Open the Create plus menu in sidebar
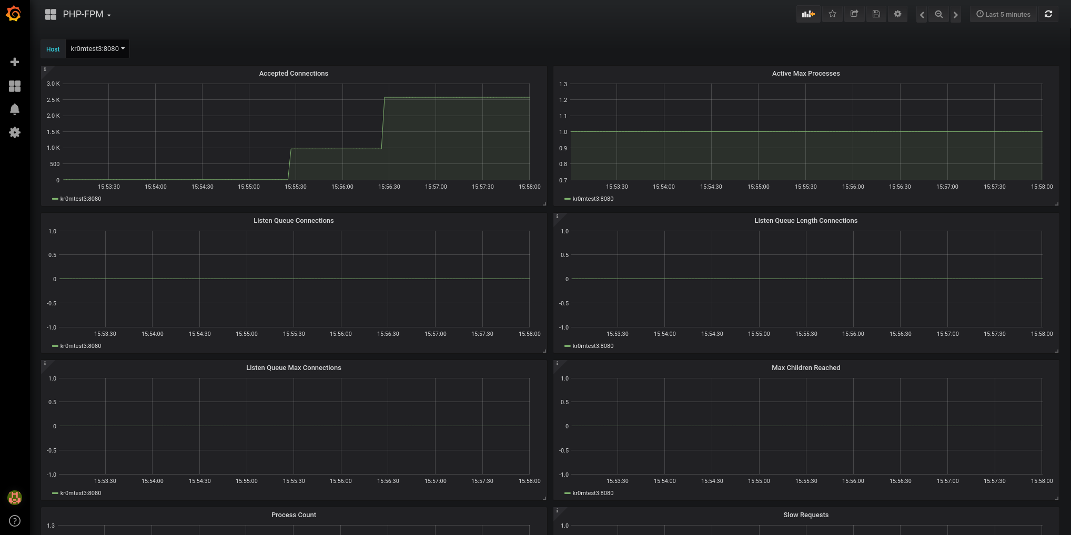This screenshot has height=535, width=1071. tap(15, 62)
